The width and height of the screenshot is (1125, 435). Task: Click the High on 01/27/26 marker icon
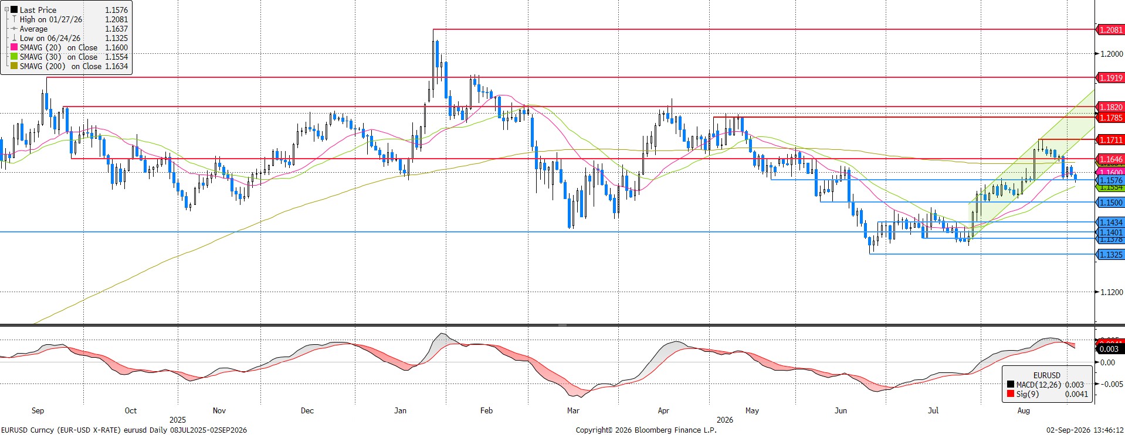tap(14, 19)
